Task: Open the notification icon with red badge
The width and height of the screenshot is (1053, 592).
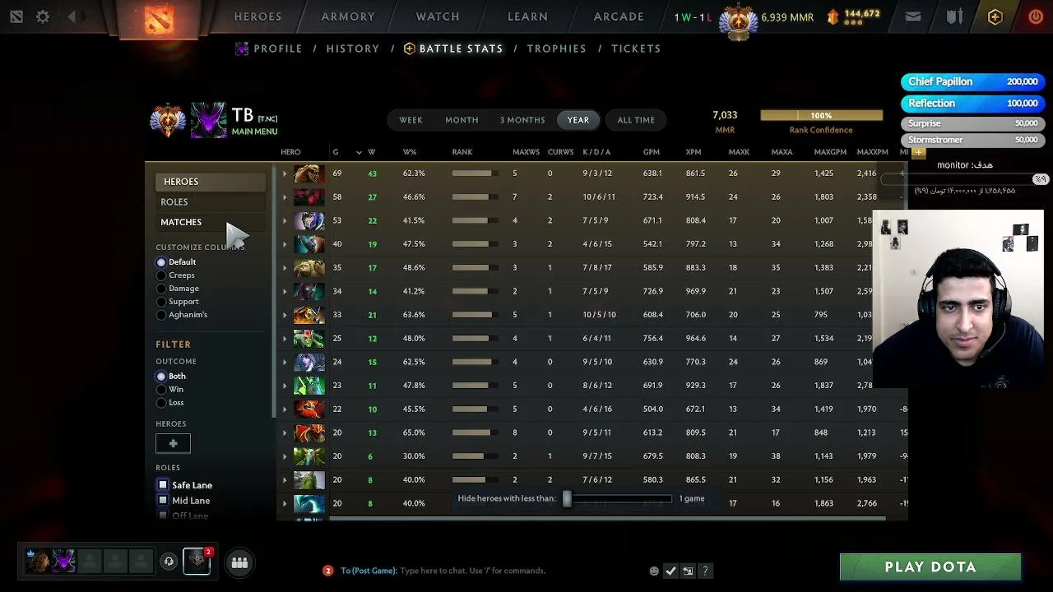Action: click(x=197, y=561)
